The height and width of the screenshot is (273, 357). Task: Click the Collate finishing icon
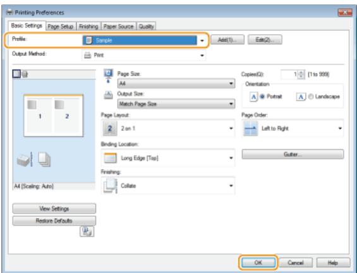pyautogui.click(x=111, y=186)
